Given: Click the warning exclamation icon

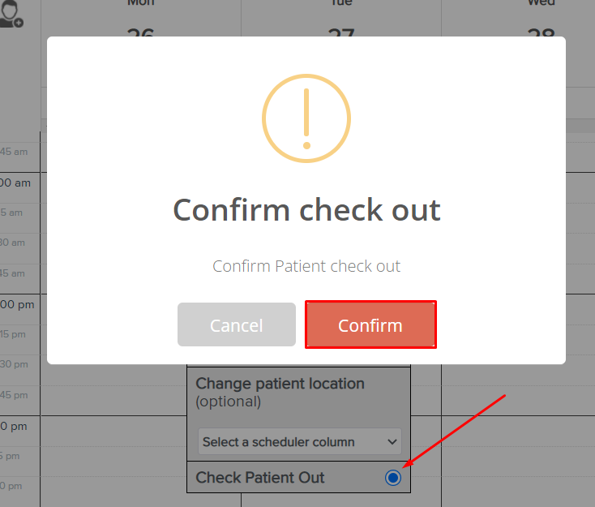Looking at the screenshot, I should point(306,118).
